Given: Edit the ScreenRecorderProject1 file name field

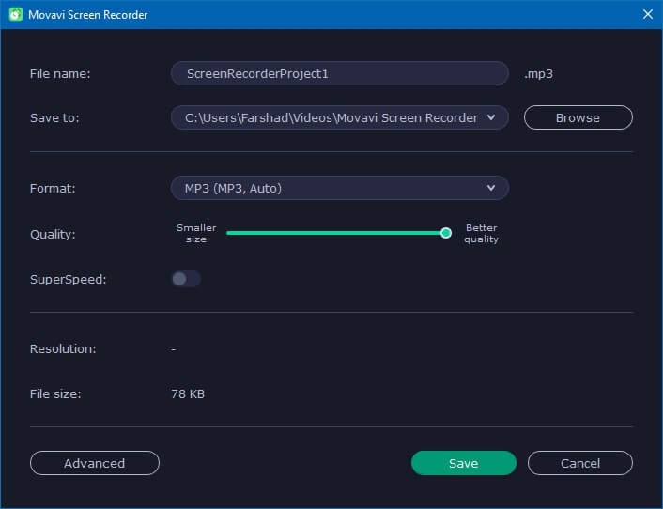Looking at the screenshot, I should click(340, 73).
